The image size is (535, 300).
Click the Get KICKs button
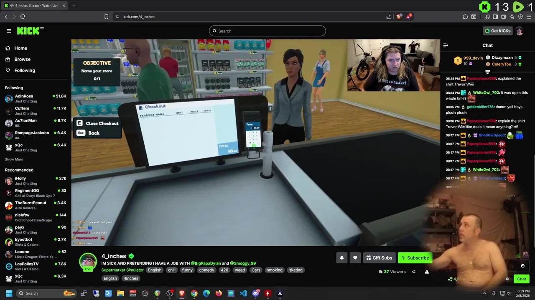pyautogui.click(x=497, y=31)
